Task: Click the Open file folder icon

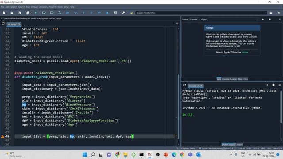Action: [x=12, y=13]
